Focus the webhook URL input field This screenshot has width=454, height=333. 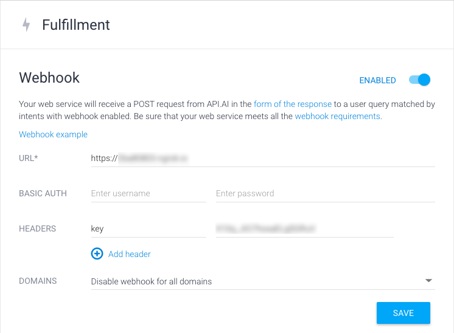263,159
